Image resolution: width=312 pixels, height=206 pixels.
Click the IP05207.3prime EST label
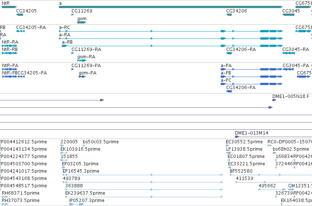(87, 200)
